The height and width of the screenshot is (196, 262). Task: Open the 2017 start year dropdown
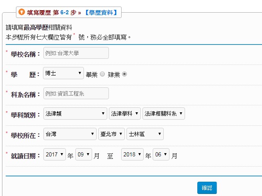(x=54, y=155)
